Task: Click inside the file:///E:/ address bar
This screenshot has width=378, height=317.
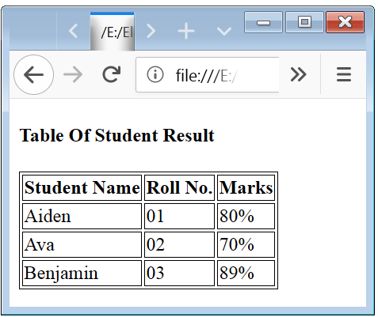Action: [208, 75]
